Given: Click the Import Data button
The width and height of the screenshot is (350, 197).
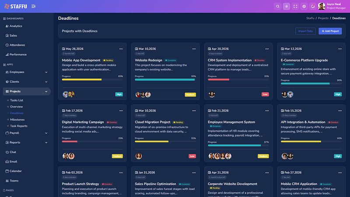Looking at the screenshot, I should pos(305,31).
